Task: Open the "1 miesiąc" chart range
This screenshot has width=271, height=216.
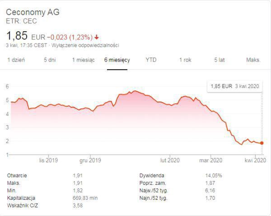Action: (83, 60)
